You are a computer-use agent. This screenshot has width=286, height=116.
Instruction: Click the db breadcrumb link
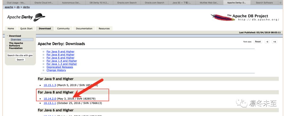coord(18,7)
